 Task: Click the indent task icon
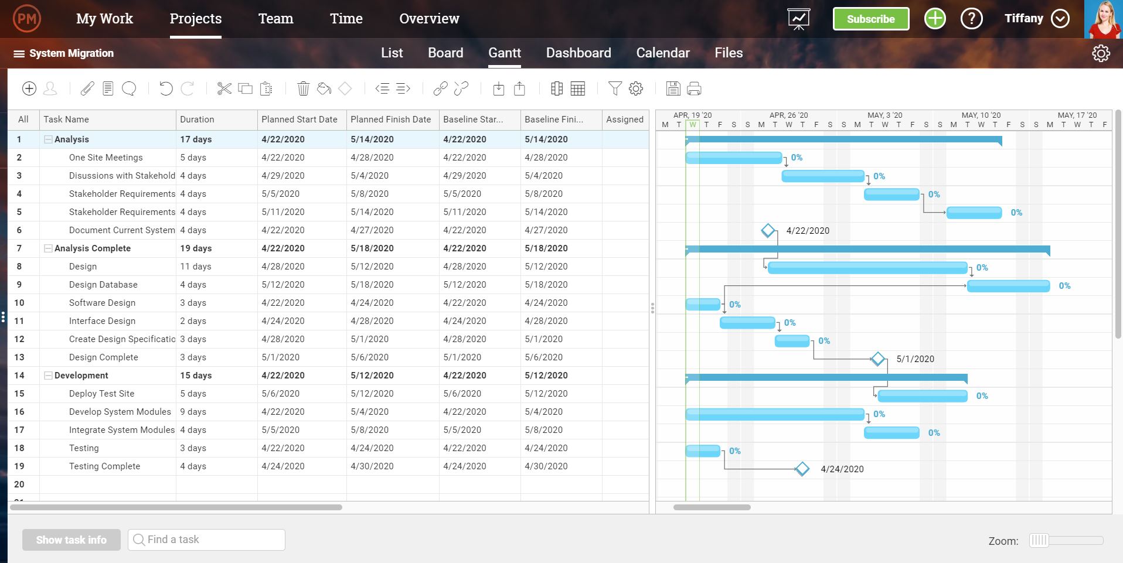(403, 88)
